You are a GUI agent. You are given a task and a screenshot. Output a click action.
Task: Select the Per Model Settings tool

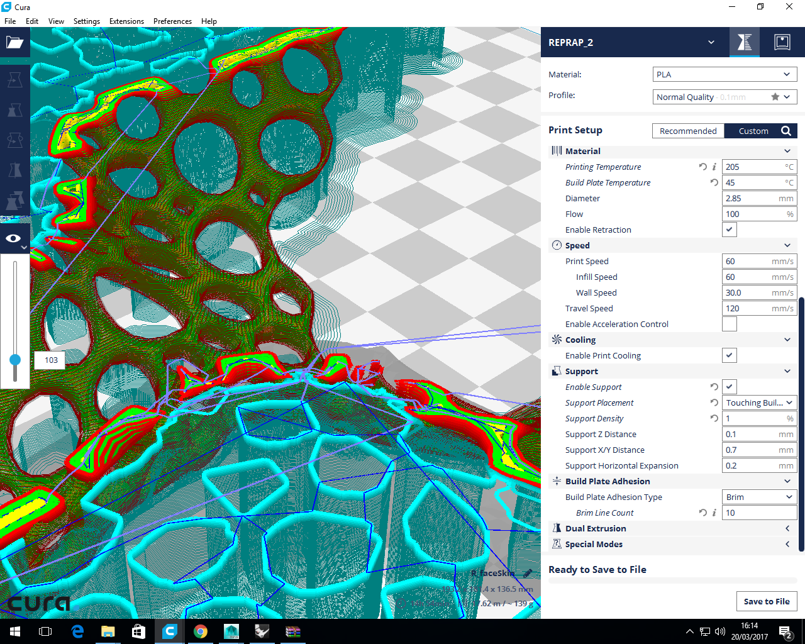tap(14, 201)
